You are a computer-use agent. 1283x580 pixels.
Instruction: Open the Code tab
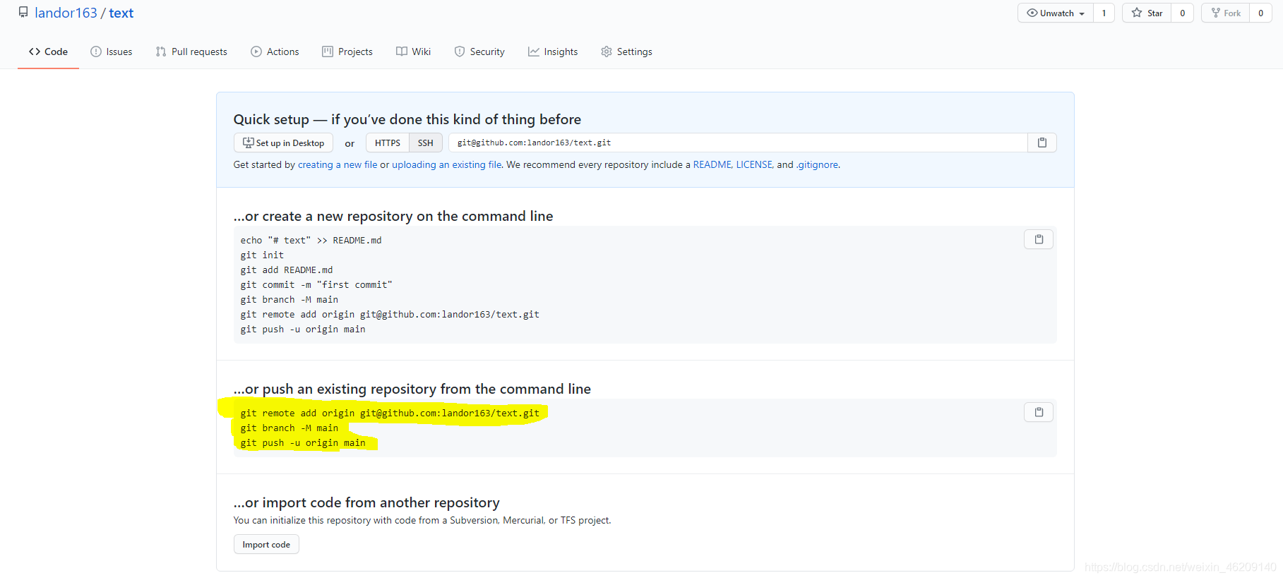point(48,52)
